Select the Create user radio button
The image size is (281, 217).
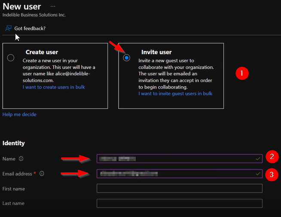tap(11, 58)
